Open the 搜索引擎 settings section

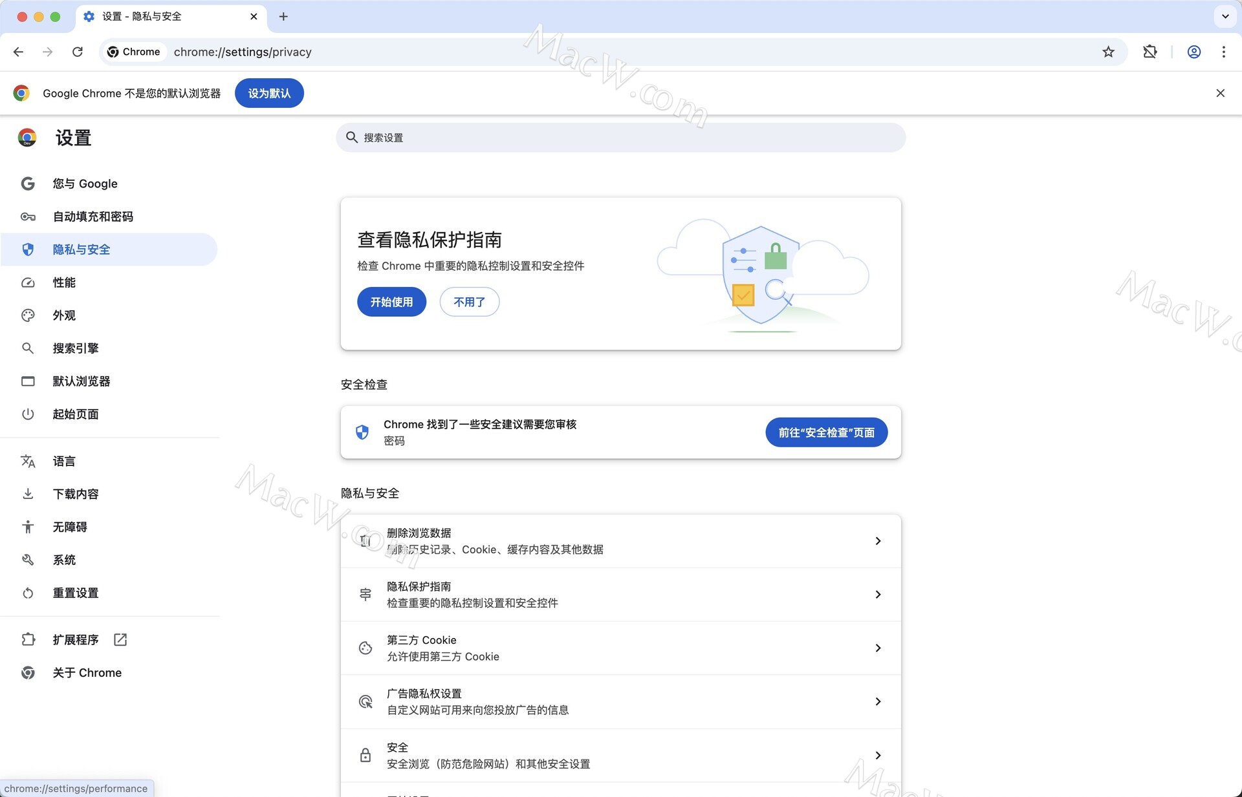(109, 348)
